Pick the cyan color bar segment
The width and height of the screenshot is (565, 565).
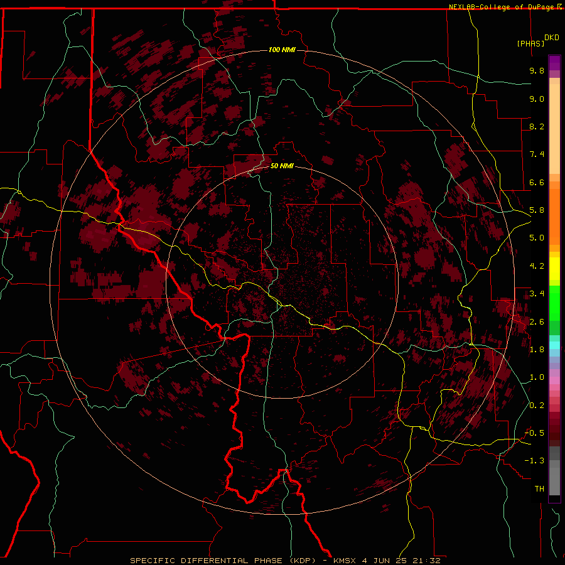point(554,345)
